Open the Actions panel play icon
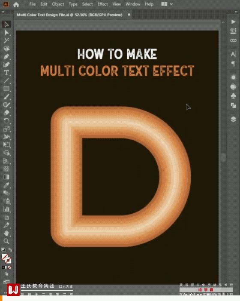The height and width of the screenshot is (301, 240). click(233, 22)
